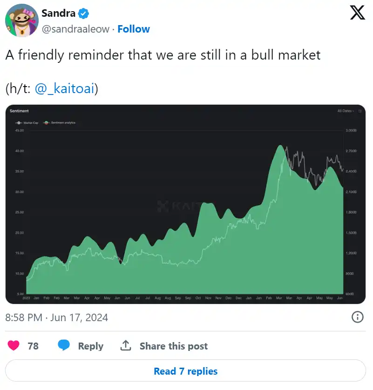Click the blue verified badge

(84, 13)
